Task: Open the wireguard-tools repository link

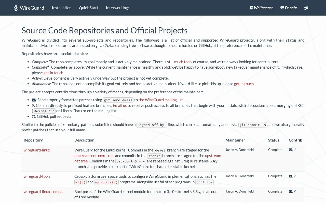Action: click(37, 176)
